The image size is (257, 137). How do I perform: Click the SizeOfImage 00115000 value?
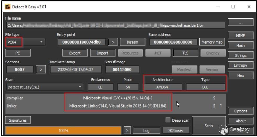122,69
